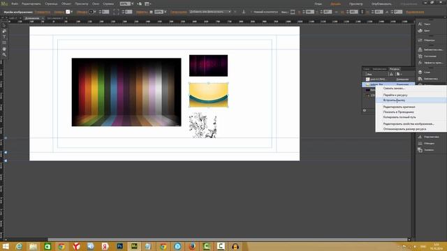Image resolution: width=447 pixels, height=251 pixels.
Task: Open the Окно menu
Action: click(96, 4)
